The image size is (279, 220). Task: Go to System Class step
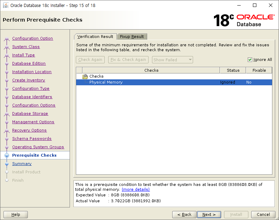(26, 47)
